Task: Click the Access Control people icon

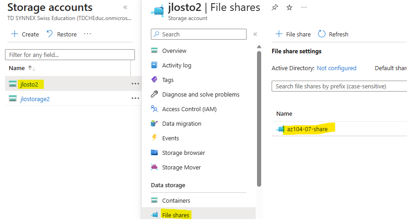Action: (154, 108)
